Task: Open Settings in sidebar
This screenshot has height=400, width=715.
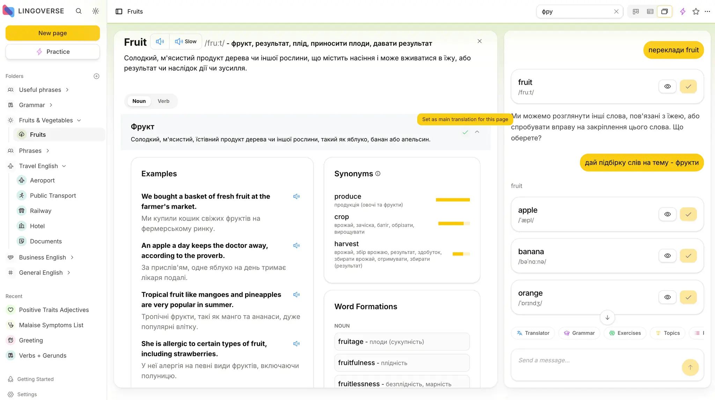Action: [22, 394]
